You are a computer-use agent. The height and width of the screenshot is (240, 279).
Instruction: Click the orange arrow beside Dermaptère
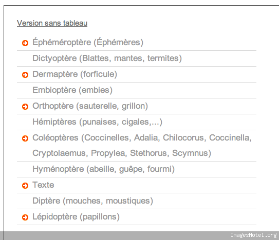(x=25, y=75)
